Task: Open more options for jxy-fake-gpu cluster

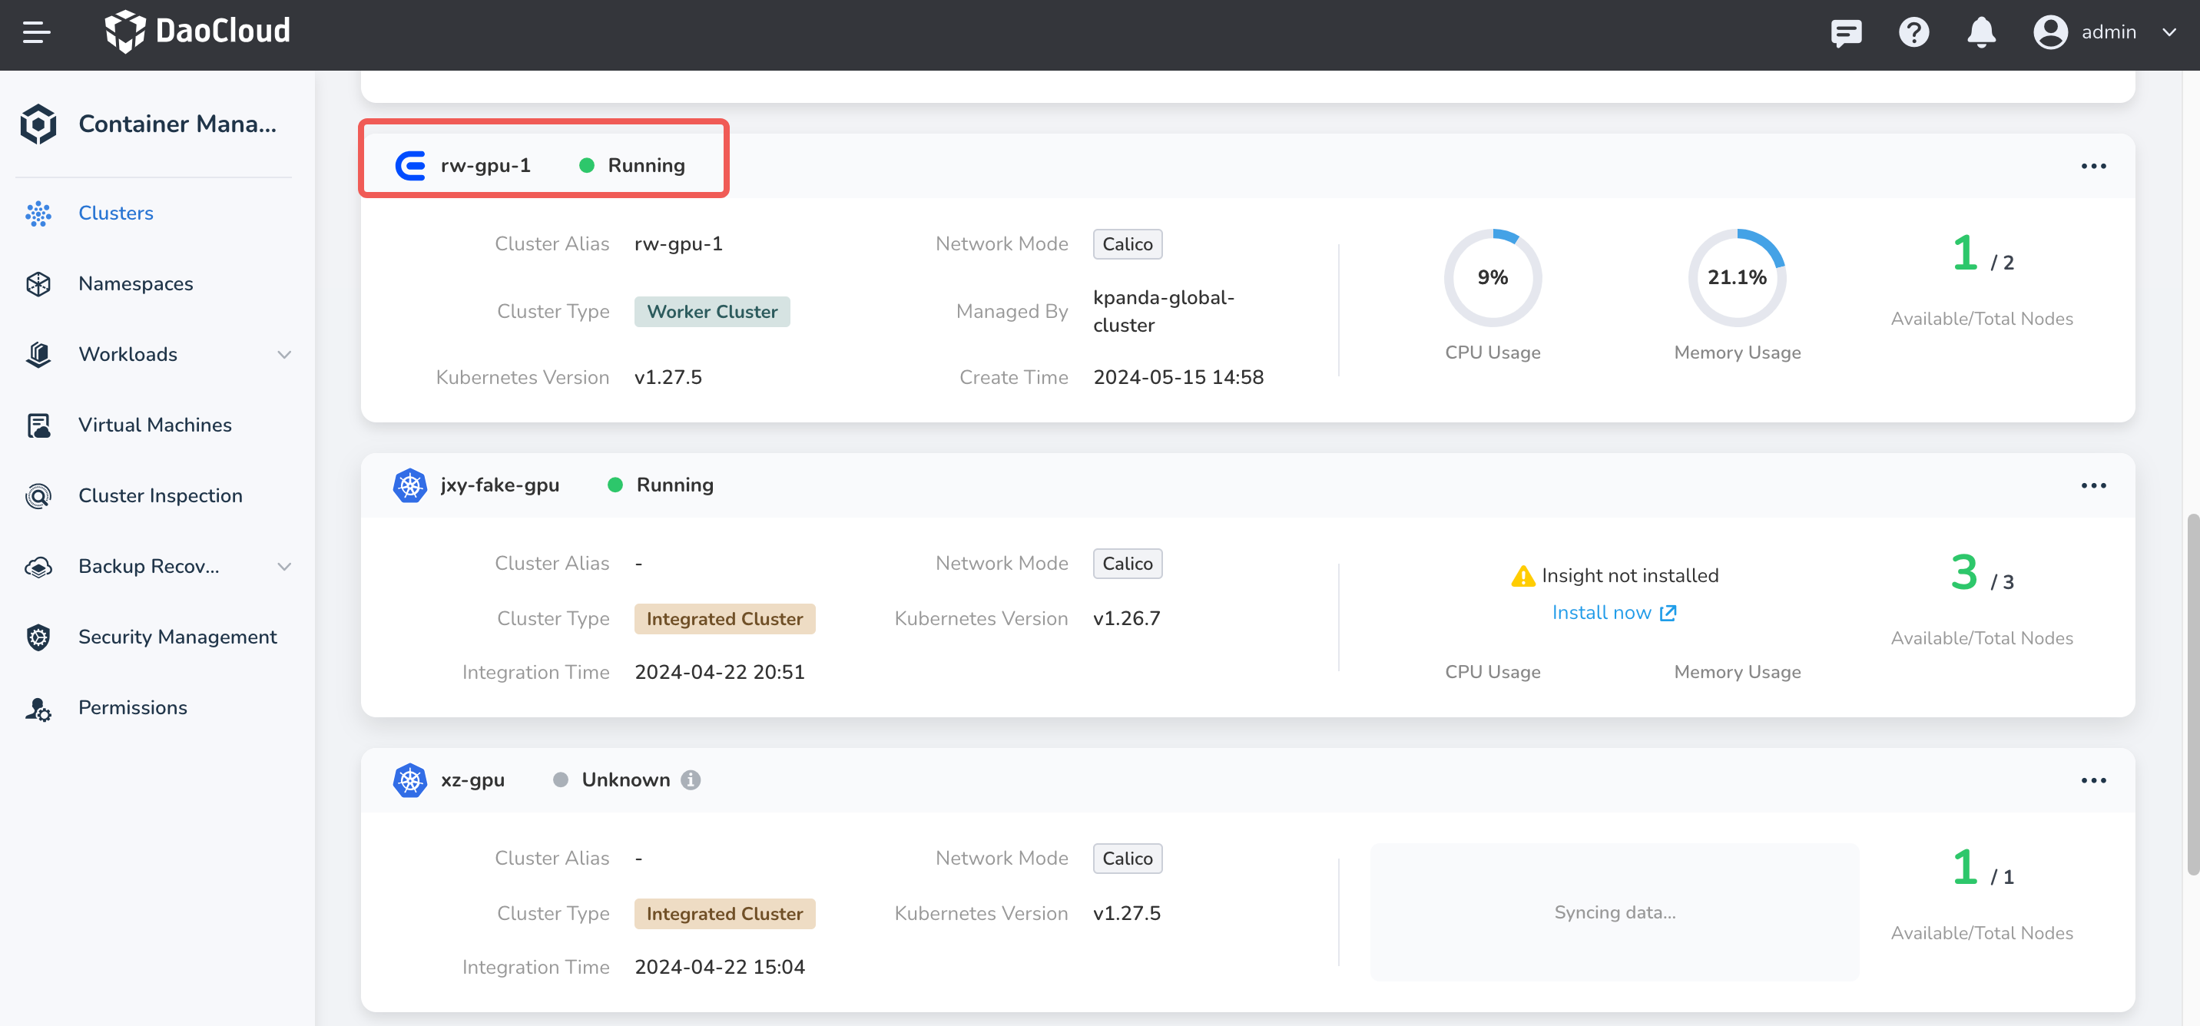Action: coord(2092,485)
